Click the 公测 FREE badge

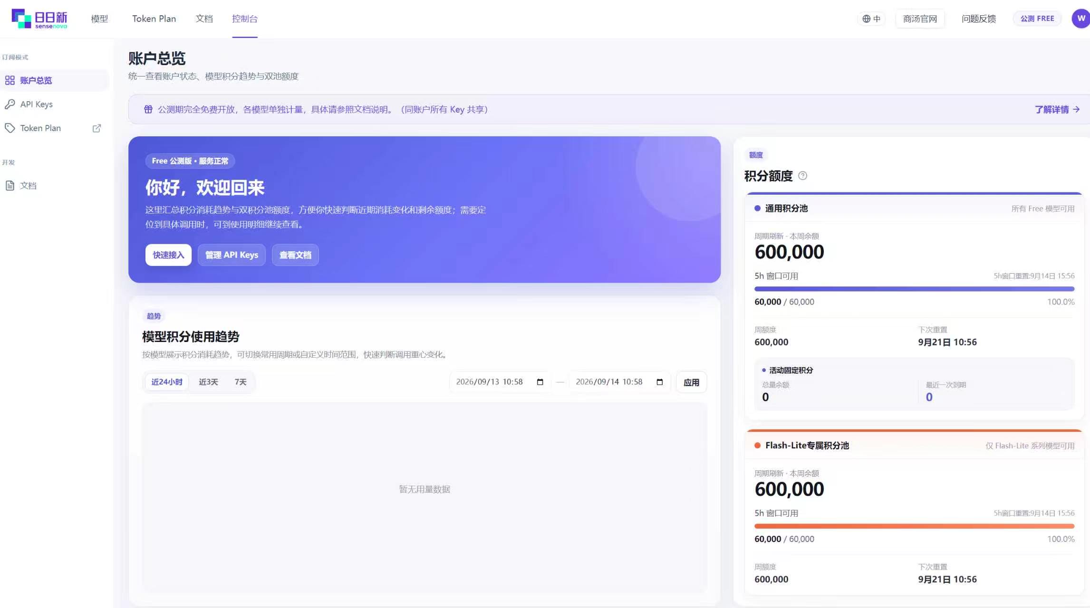click(x=1037, y=19)
